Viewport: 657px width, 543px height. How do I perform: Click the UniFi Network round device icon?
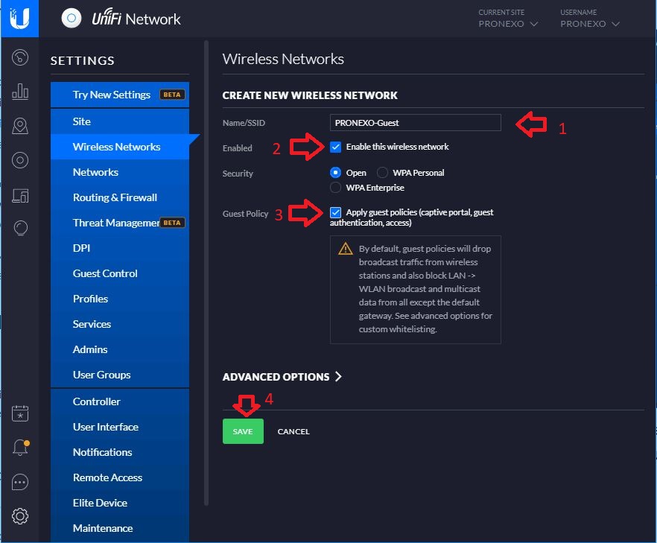(72, 19)
